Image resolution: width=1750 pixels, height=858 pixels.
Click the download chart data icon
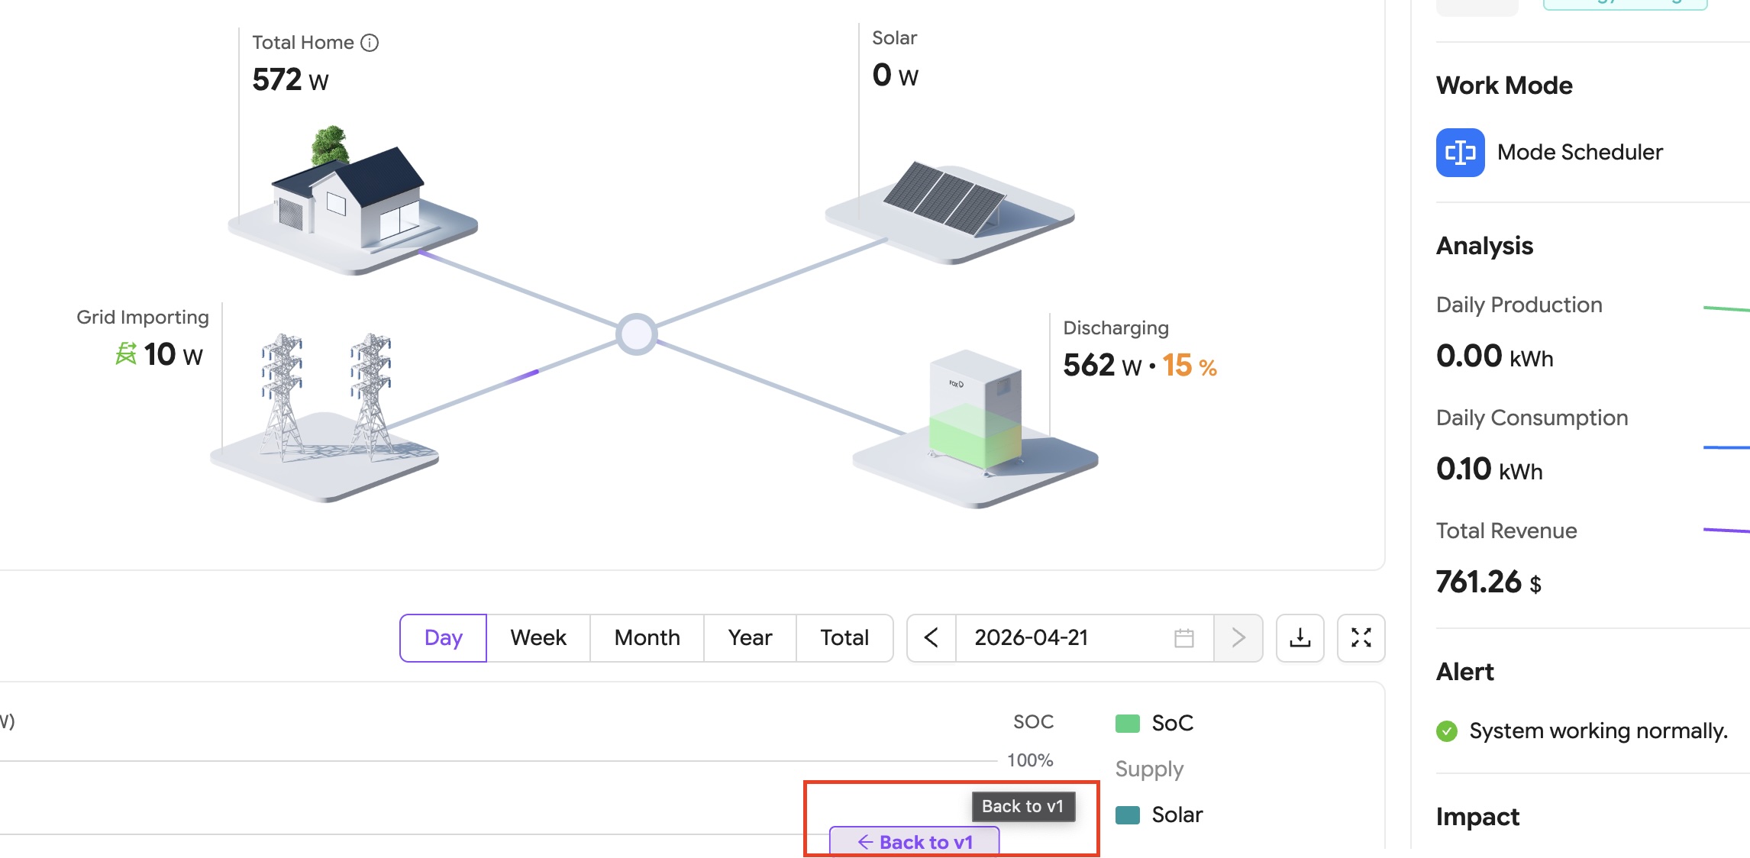[1300, 638]
